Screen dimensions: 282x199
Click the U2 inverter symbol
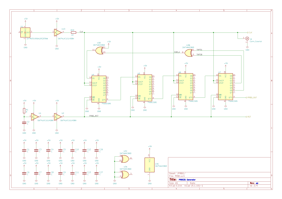tap(58, 117)
